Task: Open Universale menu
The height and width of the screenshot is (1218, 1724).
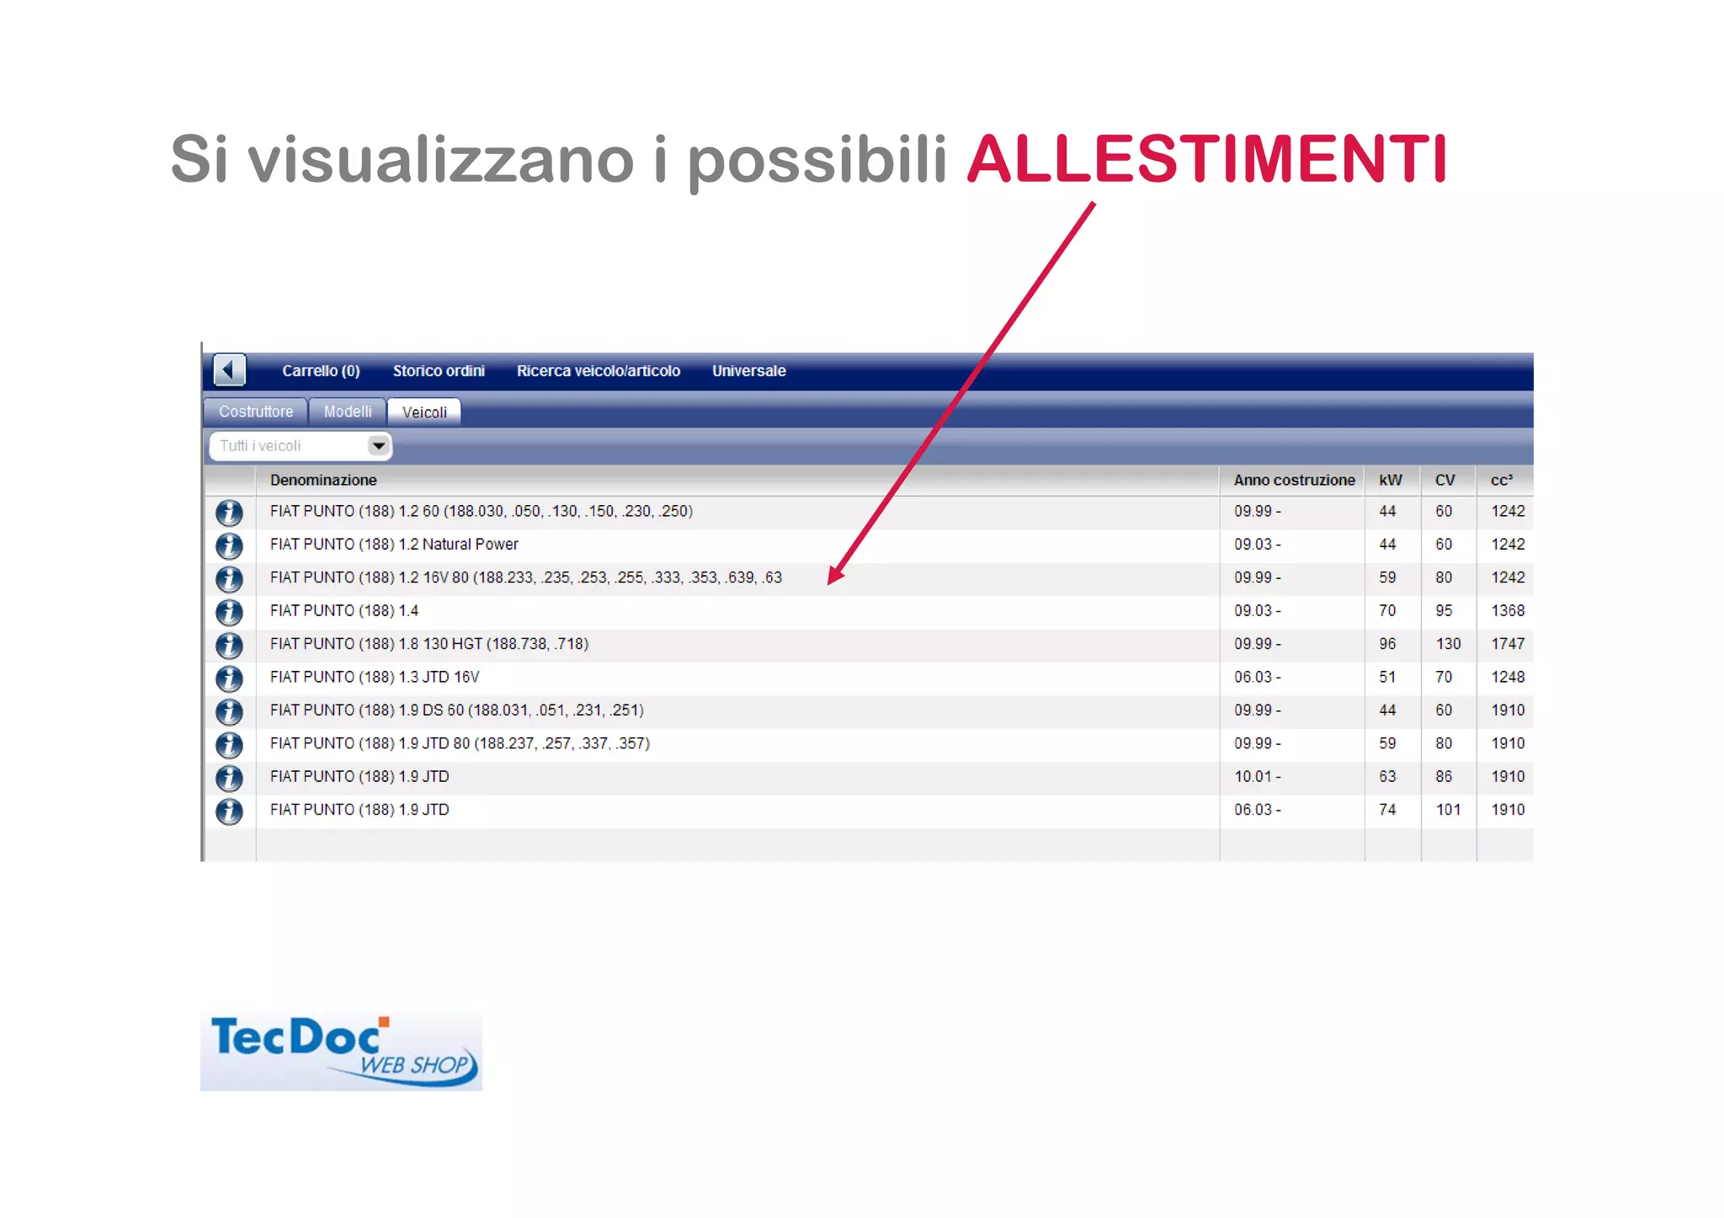Action: 749,371
